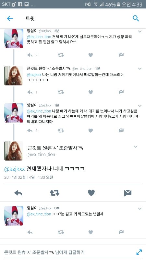Expand options chevron on the main tweet
146x260 pixels.
[136, 147]
